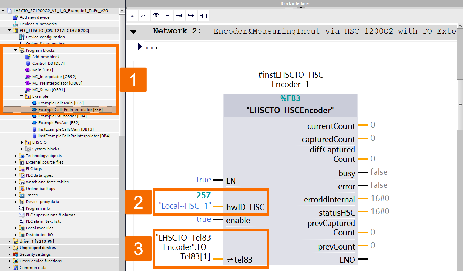
Task: Click the ExamplePosAxis function block icon
Action: tap(34, 123)
